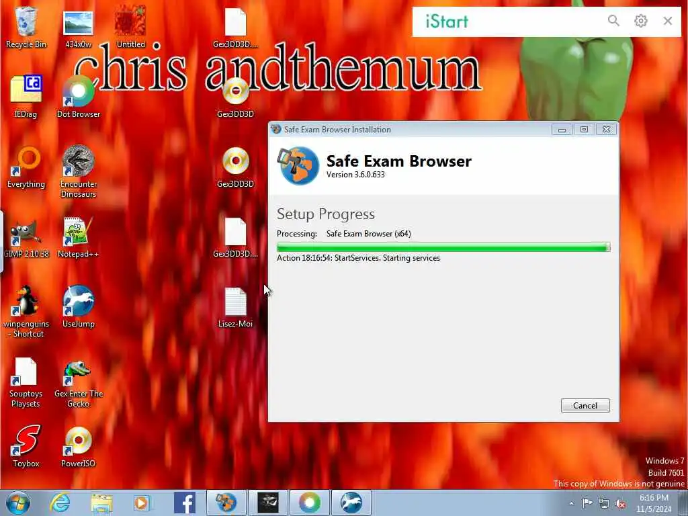Select the Gex3DD3D disc icon below the desktop title
The width and height of the screenshot is (688, 516).
235,97
